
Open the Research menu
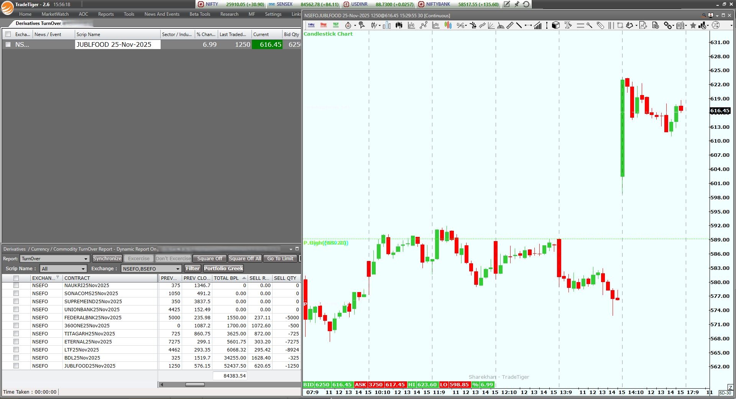click(x=229, y=14)
